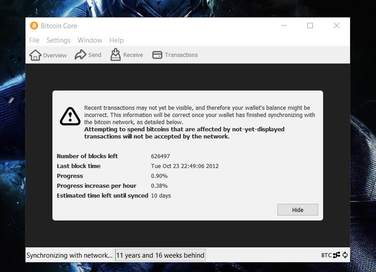The width and height of the screenshot is (376, 272).
Task: Open the Settings menu
Action: click(59, 40)
